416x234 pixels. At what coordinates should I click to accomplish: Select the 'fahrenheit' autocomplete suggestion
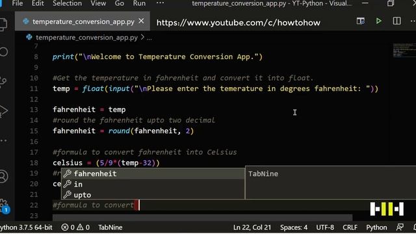[x=153, y=174]
